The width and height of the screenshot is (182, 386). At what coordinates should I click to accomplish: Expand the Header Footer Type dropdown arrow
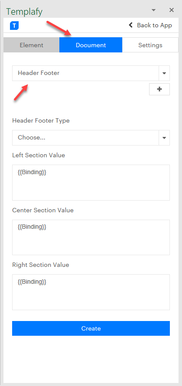(x=164, y=138)
